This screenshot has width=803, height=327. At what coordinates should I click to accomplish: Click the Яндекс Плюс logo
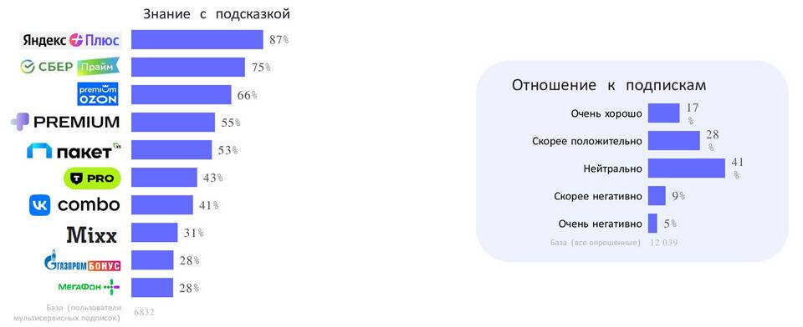click(x=70, y=40)
